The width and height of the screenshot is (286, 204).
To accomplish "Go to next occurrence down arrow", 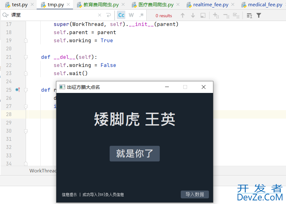I will [x=193, y=15].
